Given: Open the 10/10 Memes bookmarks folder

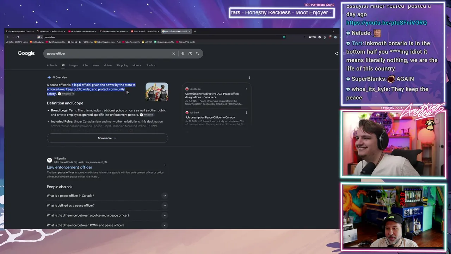Looking at the screenshot, I should click(x=22, y=42).
